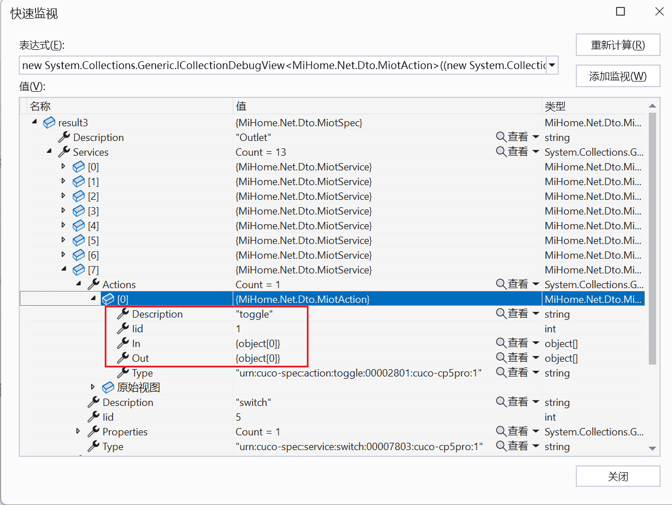
Task: Click the 重新计算(R) button
Action: tap(618, 45)
